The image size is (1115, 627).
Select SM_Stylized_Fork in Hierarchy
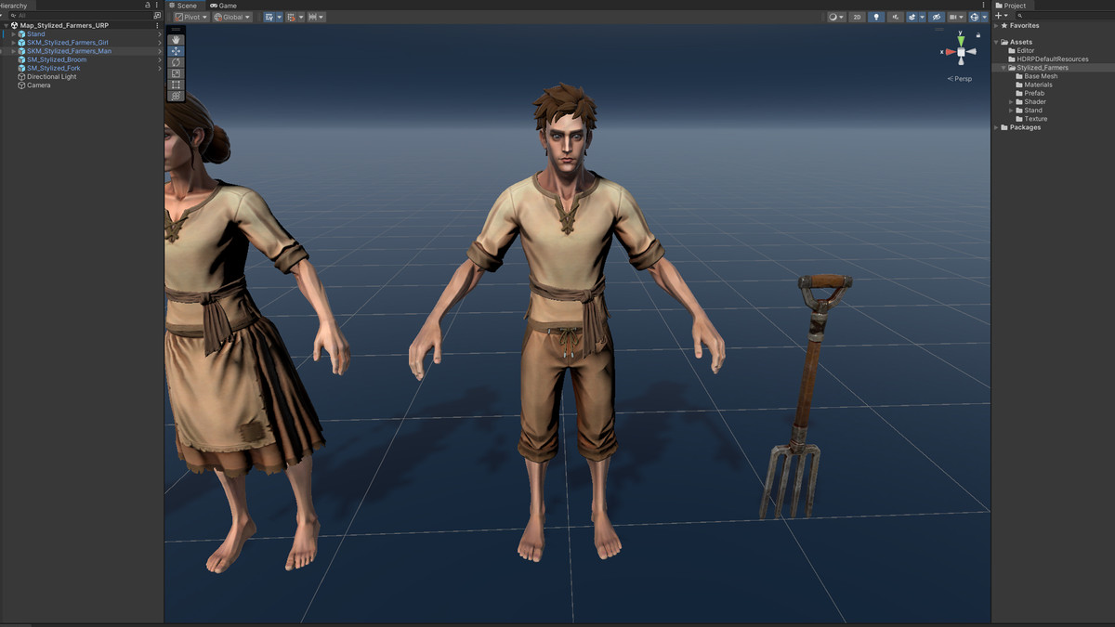click(x=54, y=68)
